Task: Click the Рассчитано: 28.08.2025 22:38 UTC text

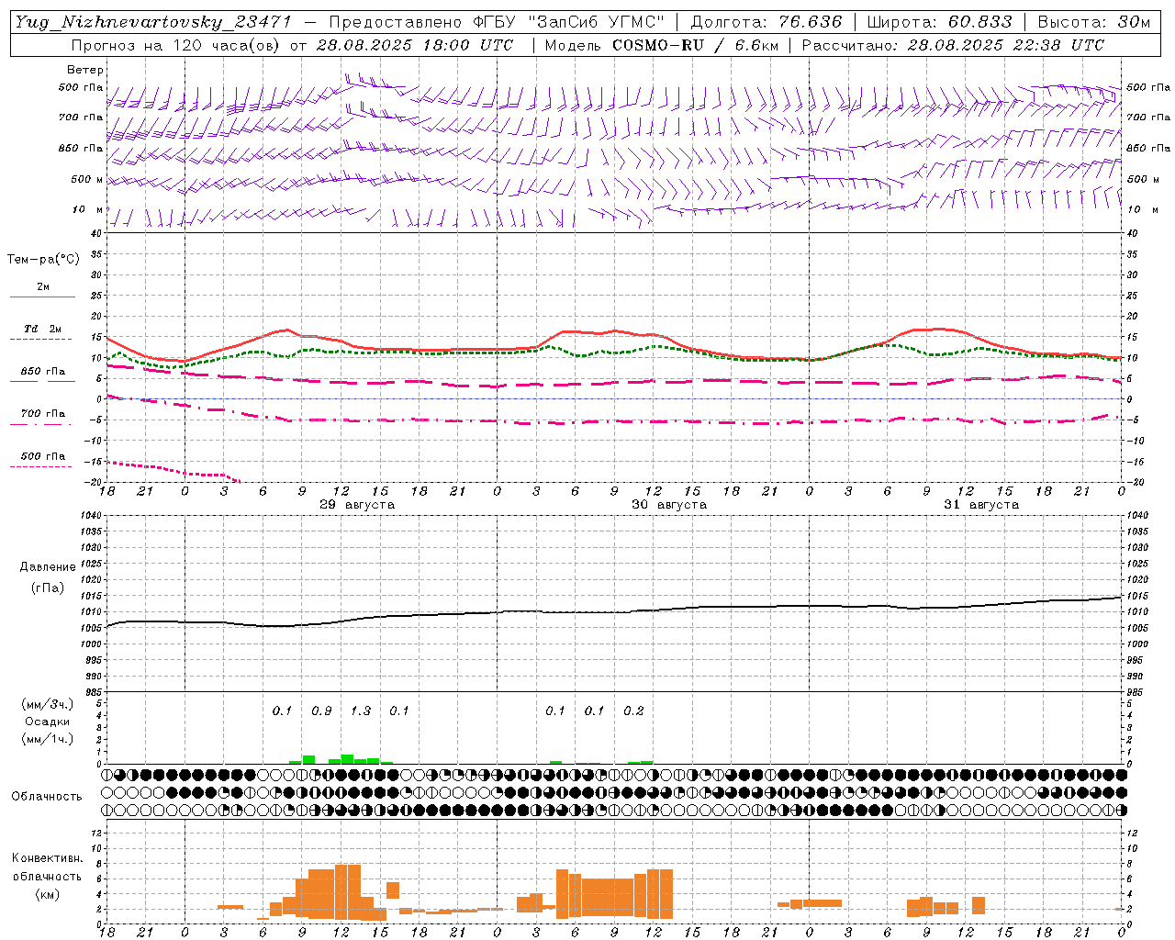Action: click(x=953, y=45)
